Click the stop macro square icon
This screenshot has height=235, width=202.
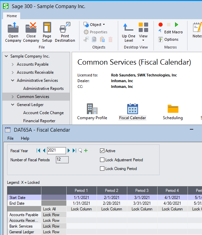[169, 25]
